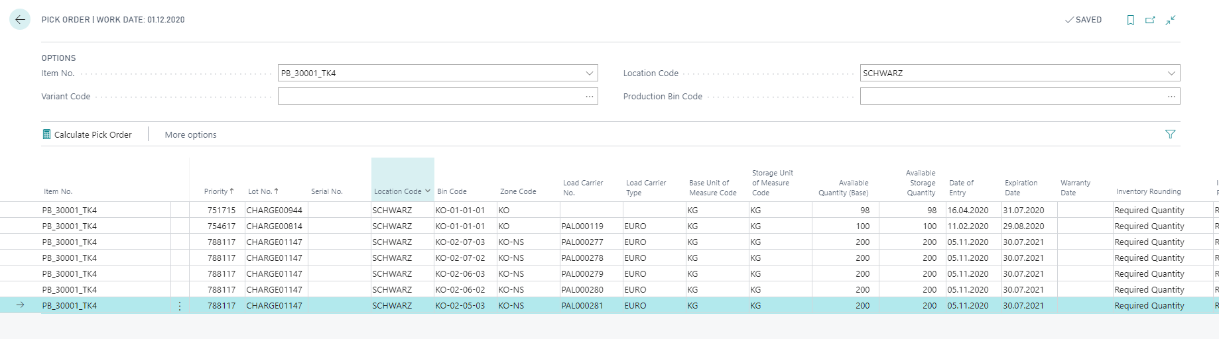Image resolution: width=1219 pixels, height=339 pixels.
Task: Click the Expiration Date column header
Action: click(1021, 187)
